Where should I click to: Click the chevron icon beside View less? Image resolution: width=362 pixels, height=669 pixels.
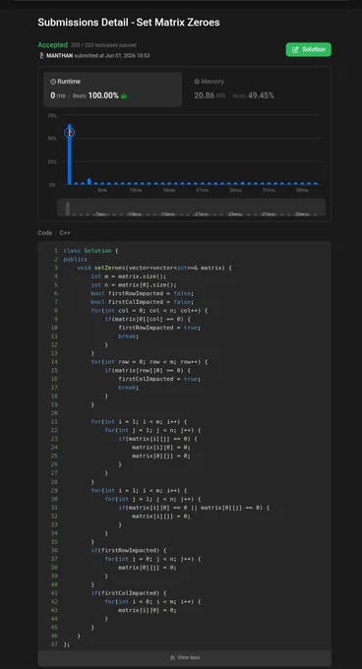point(173,657)
